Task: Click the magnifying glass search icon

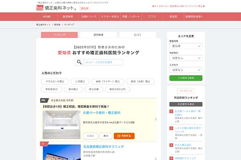Action: (x=79, y=62)
